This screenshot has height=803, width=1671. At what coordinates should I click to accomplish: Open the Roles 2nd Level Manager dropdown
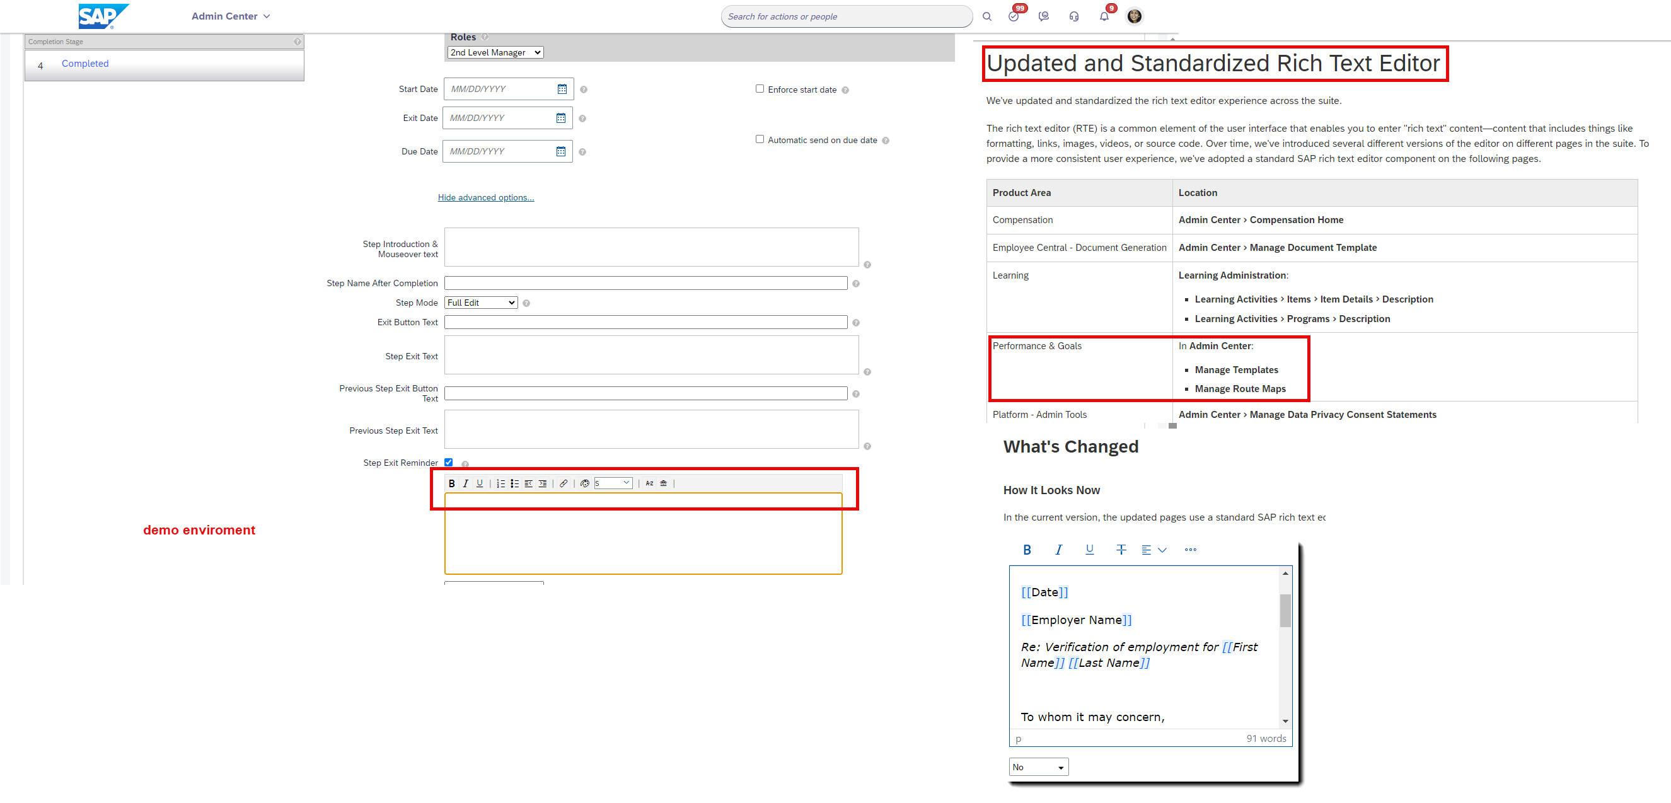point(495,52)
